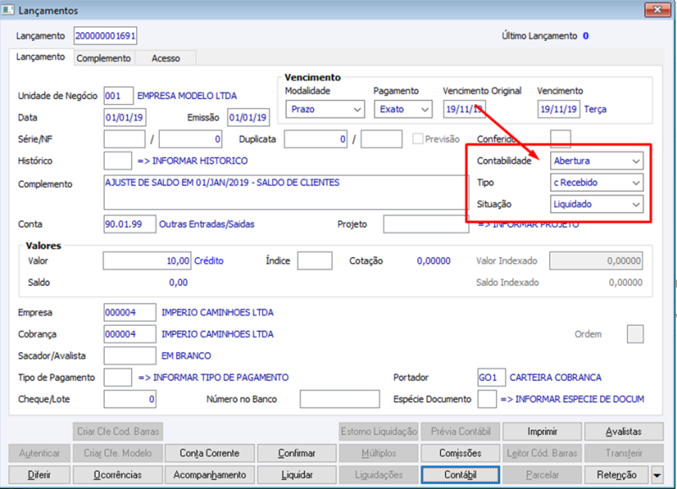Click the Série field
The image size is (677, 489).
click(x=124, y=139)
